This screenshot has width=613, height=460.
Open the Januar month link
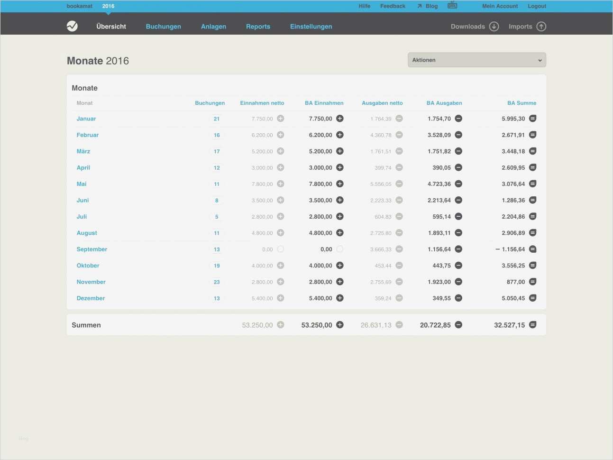click(x=86, y=119)
